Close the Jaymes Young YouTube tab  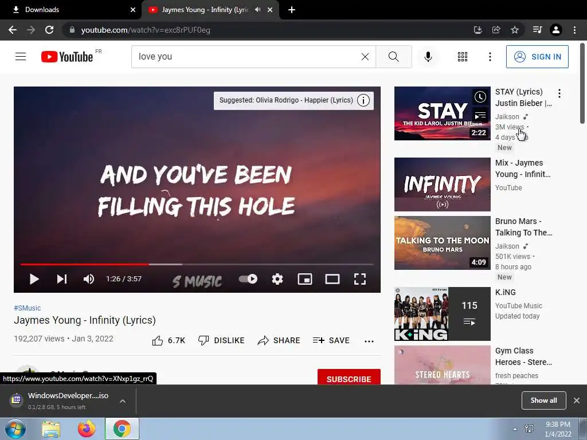[x=270, y=10]
